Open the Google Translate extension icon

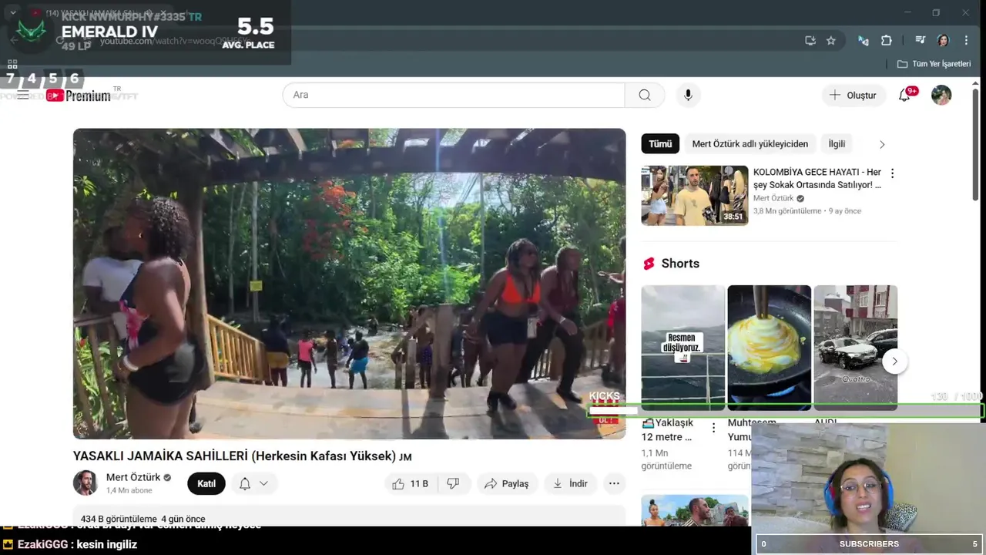[863, 40]
